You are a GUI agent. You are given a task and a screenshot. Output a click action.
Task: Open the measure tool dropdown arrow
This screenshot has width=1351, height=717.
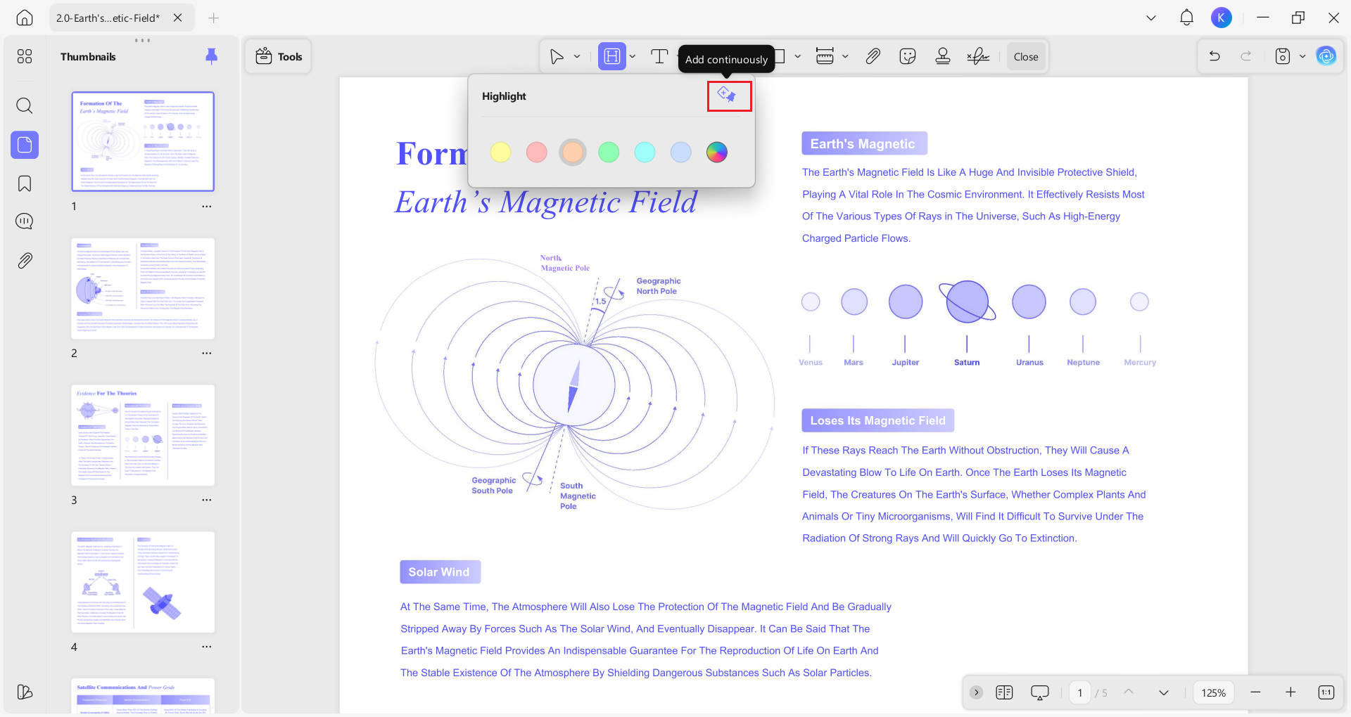click(x=845, y=57)
